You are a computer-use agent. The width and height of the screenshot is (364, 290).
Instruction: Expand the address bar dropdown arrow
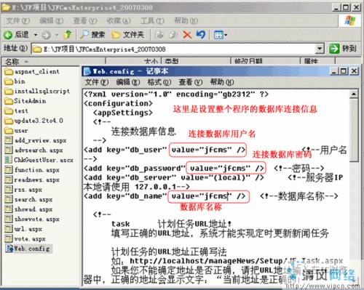320,49
